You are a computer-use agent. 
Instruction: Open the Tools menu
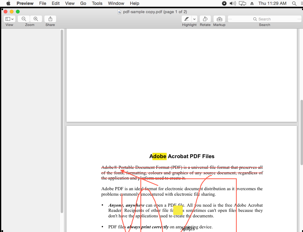coord(97,3)
